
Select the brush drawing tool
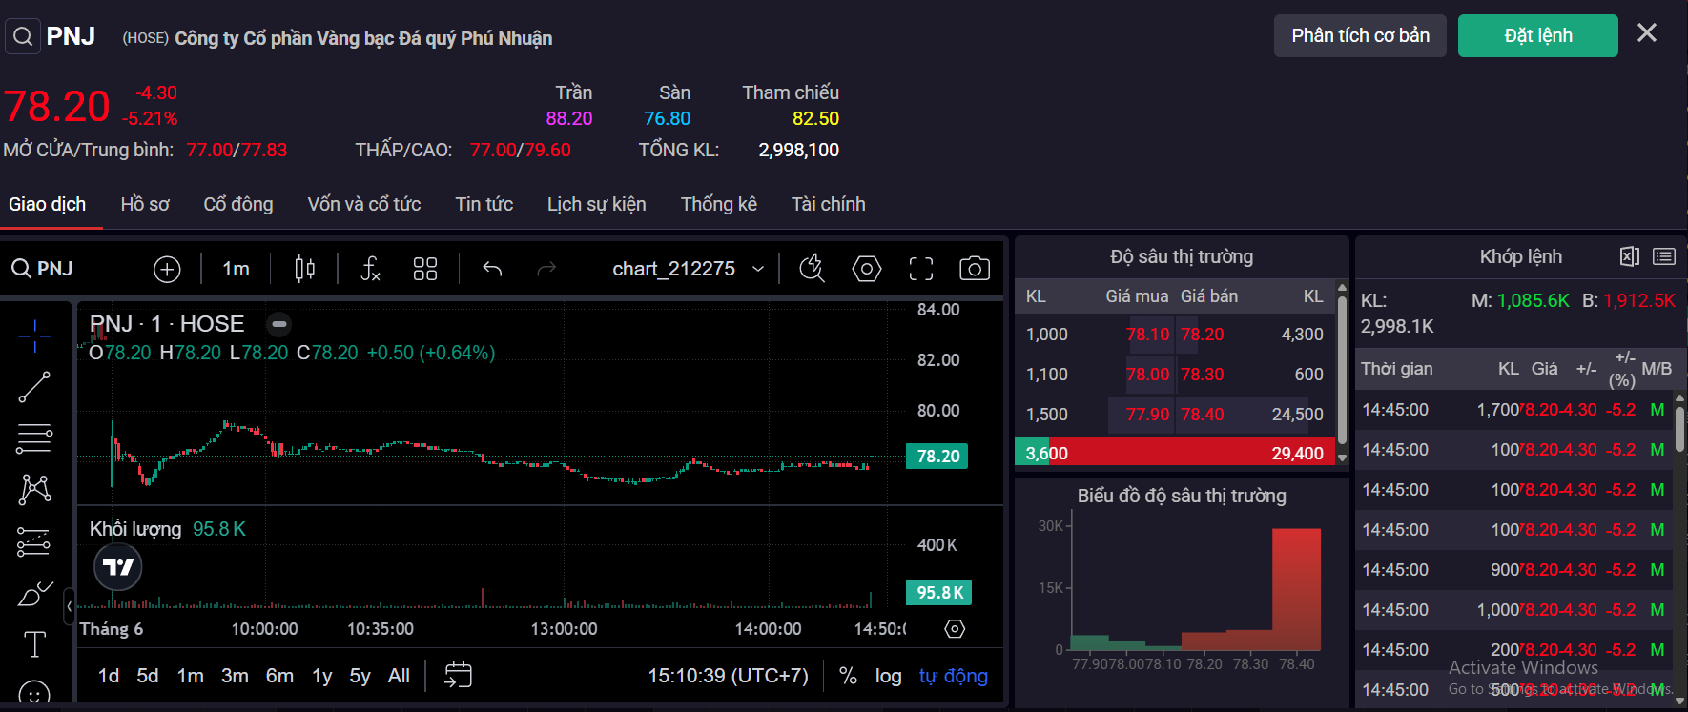(x=34, y=593)
